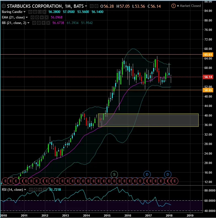The width and height of the screenshot is (216, 218).
Task: Click the 60.0000 label on RSI axis
Action: [x=210, y=201]
